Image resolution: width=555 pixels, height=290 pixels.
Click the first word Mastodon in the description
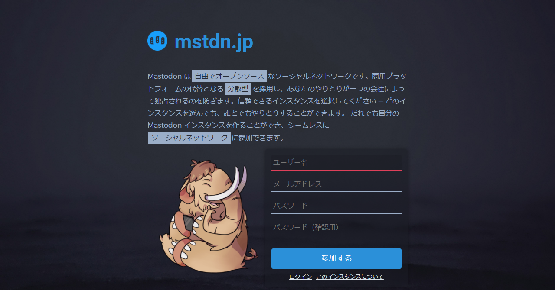click(164, 76)
